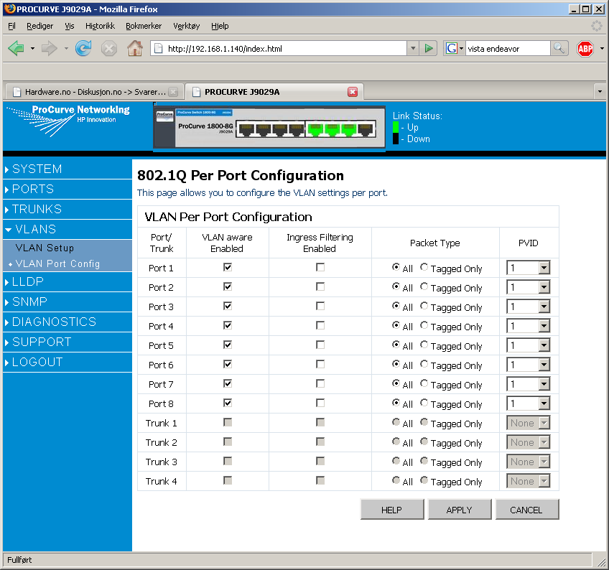Click the APPLY button
609x570 pixels.
(x=459, y=510)
